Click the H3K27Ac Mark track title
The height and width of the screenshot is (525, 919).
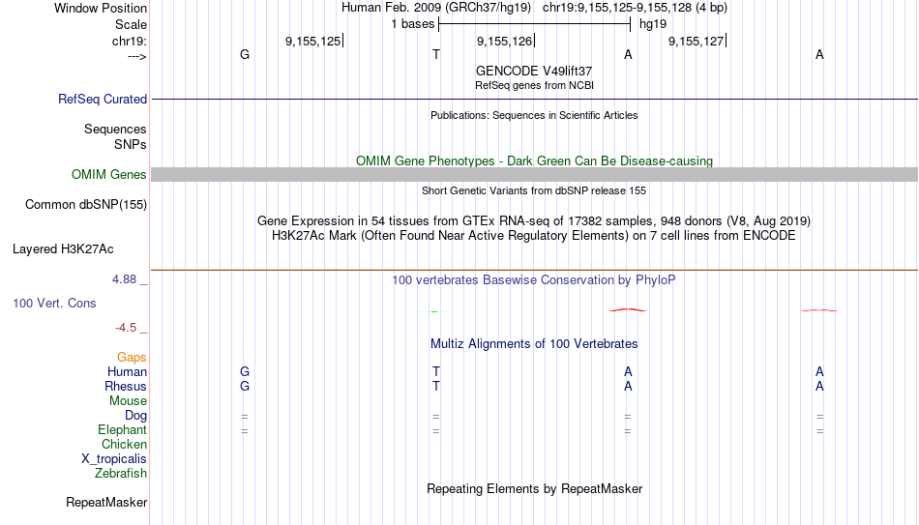(534, 236)
